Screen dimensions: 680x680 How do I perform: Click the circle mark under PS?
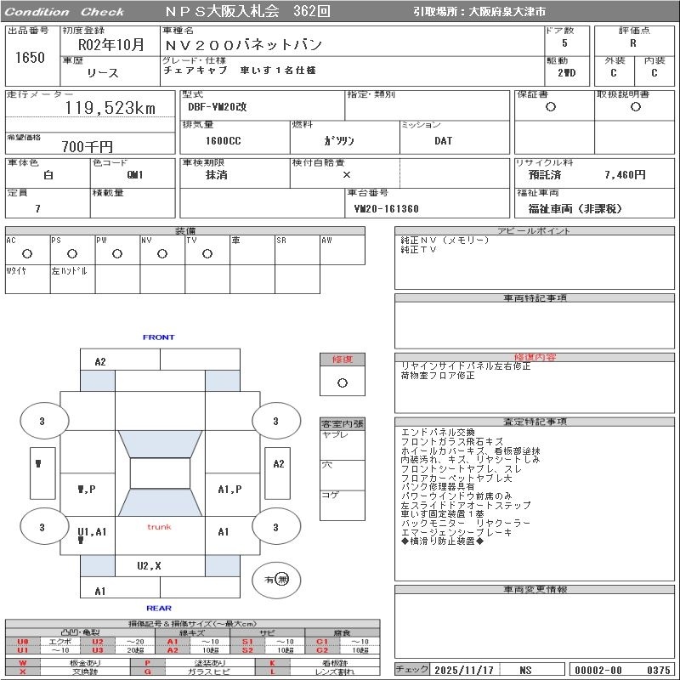(72, 253)
